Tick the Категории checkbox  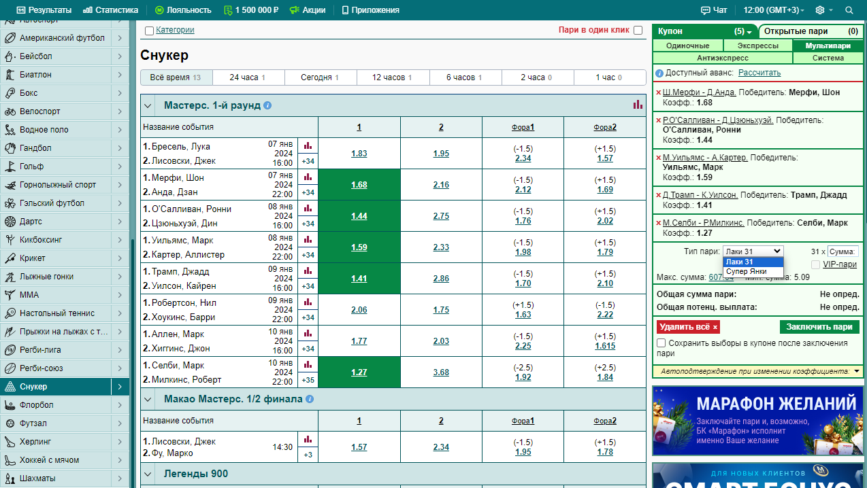coord(149,31)
